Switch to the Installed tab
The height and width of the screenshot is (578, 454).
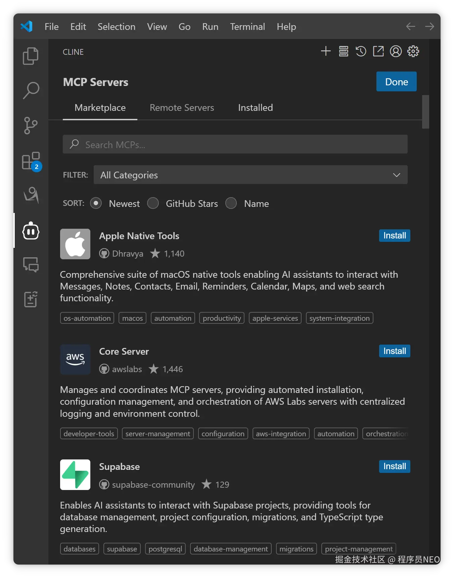point(255,108)
